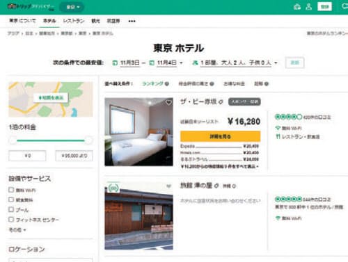Image resolution: width=348 pixels, height=262 pixels.
Task: Sort results by 総合評価の高さ
Action: (193, 83)
